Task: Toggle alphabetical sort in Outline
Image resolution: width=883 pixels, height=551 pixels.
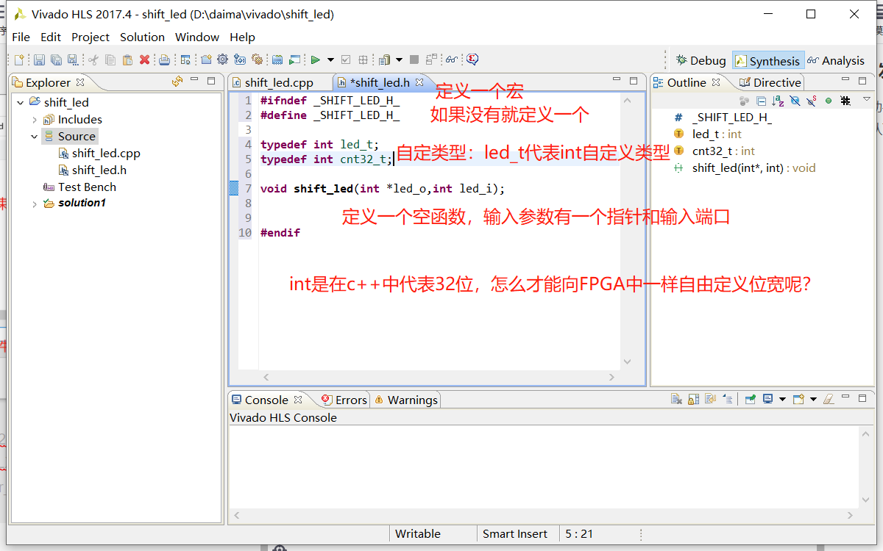Action: pos(778,101)
